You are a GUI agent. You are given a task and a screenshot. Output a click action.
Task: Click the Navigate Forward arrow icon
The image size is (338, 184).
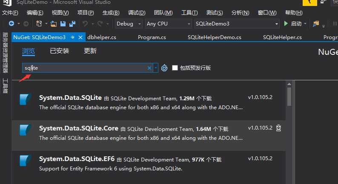pyautogui.click(x=26, y=24)
